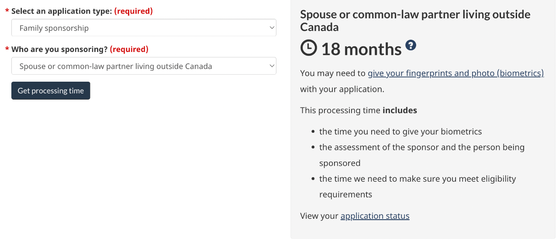Click the chevron arrow on Spouse partner field
This screenshot has height=245, width=559.
272,66
